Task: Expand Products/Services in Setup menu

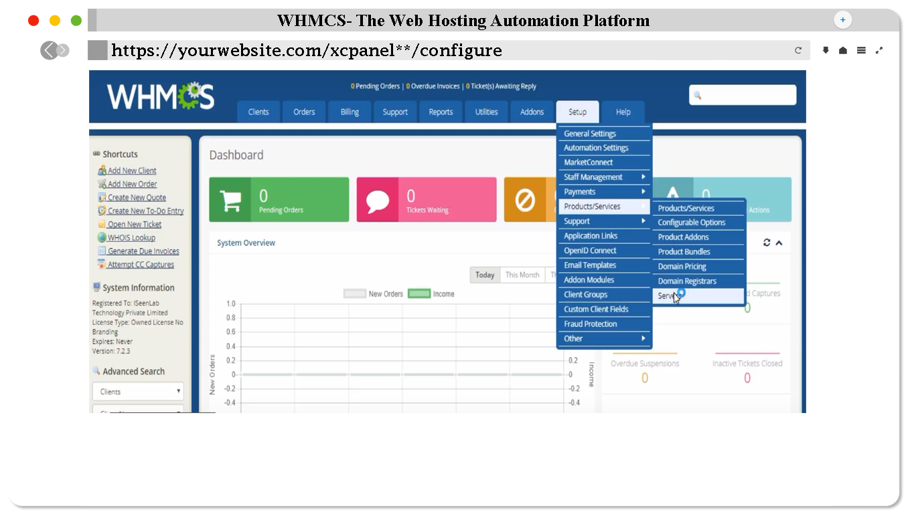Action: (x=605, y=207)
